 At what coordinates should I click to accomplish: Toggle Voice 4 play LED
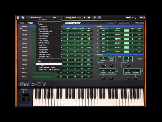coord(21,43)
